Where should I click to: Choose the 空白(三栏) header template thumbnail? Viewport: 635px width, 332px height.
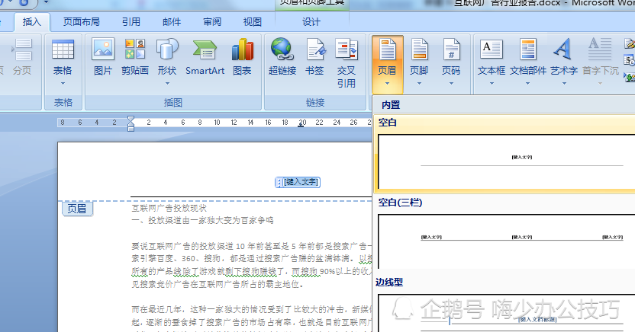coord(506,241)
